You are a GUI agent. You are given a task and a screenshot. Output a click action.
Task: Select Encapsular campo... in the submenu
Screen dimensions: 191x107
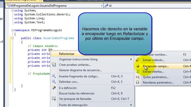pos(163,66)
